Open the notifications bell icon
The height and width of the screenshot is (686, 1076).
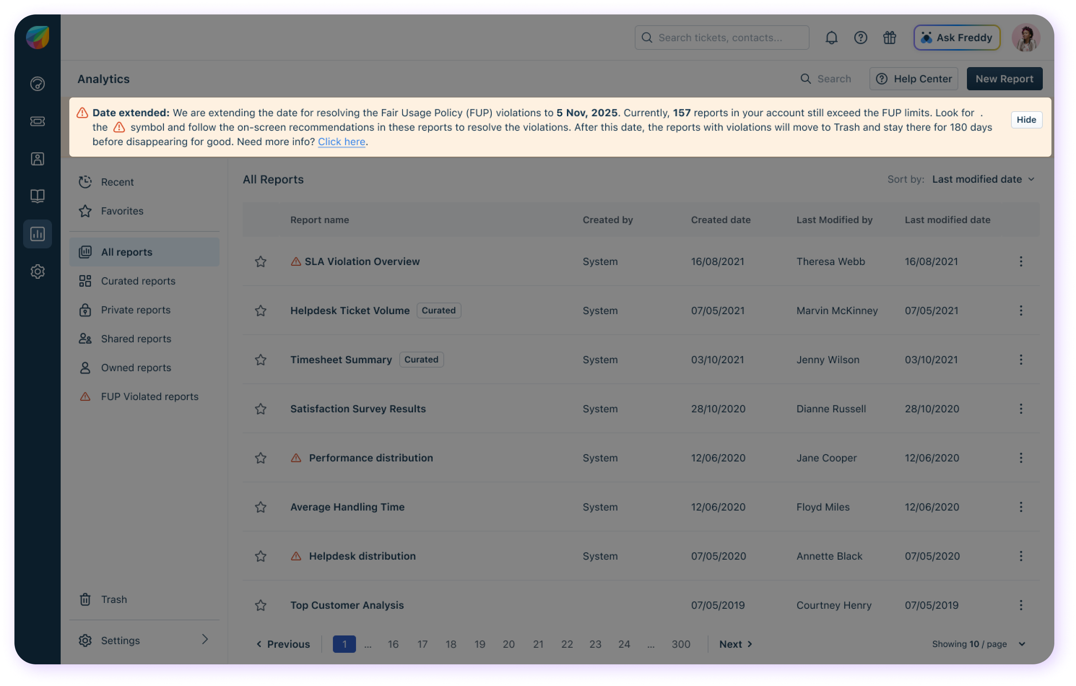tap(831, 38)
